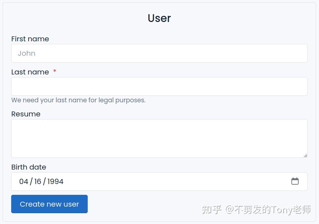The height and width of the screenshot is (224, 319).
Task: Click inside the Resume text area
Action: click(x=159, y=138)
